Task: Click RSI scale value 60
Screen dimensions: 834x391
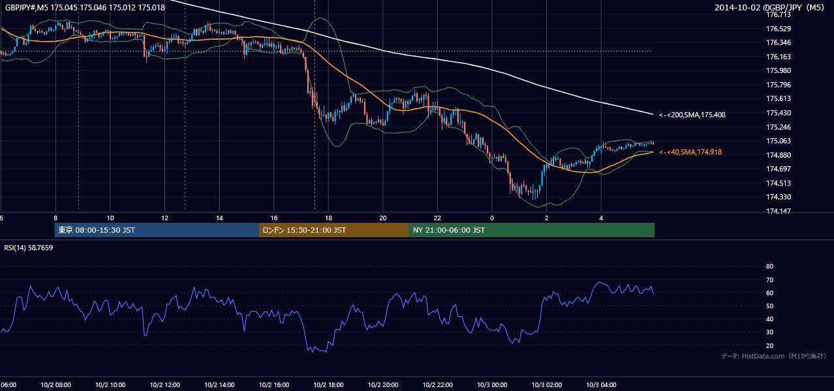Action: [769, 293]
